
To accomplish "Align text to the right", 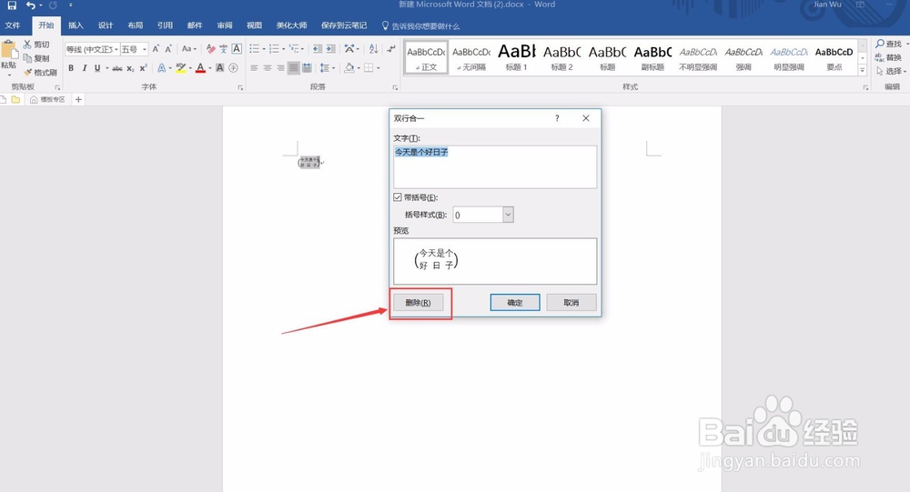I will 281,68.
